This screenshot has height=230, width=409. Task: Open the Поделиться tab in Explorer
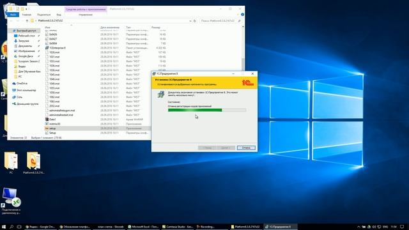pyautogui.click(x=43, y=15)
